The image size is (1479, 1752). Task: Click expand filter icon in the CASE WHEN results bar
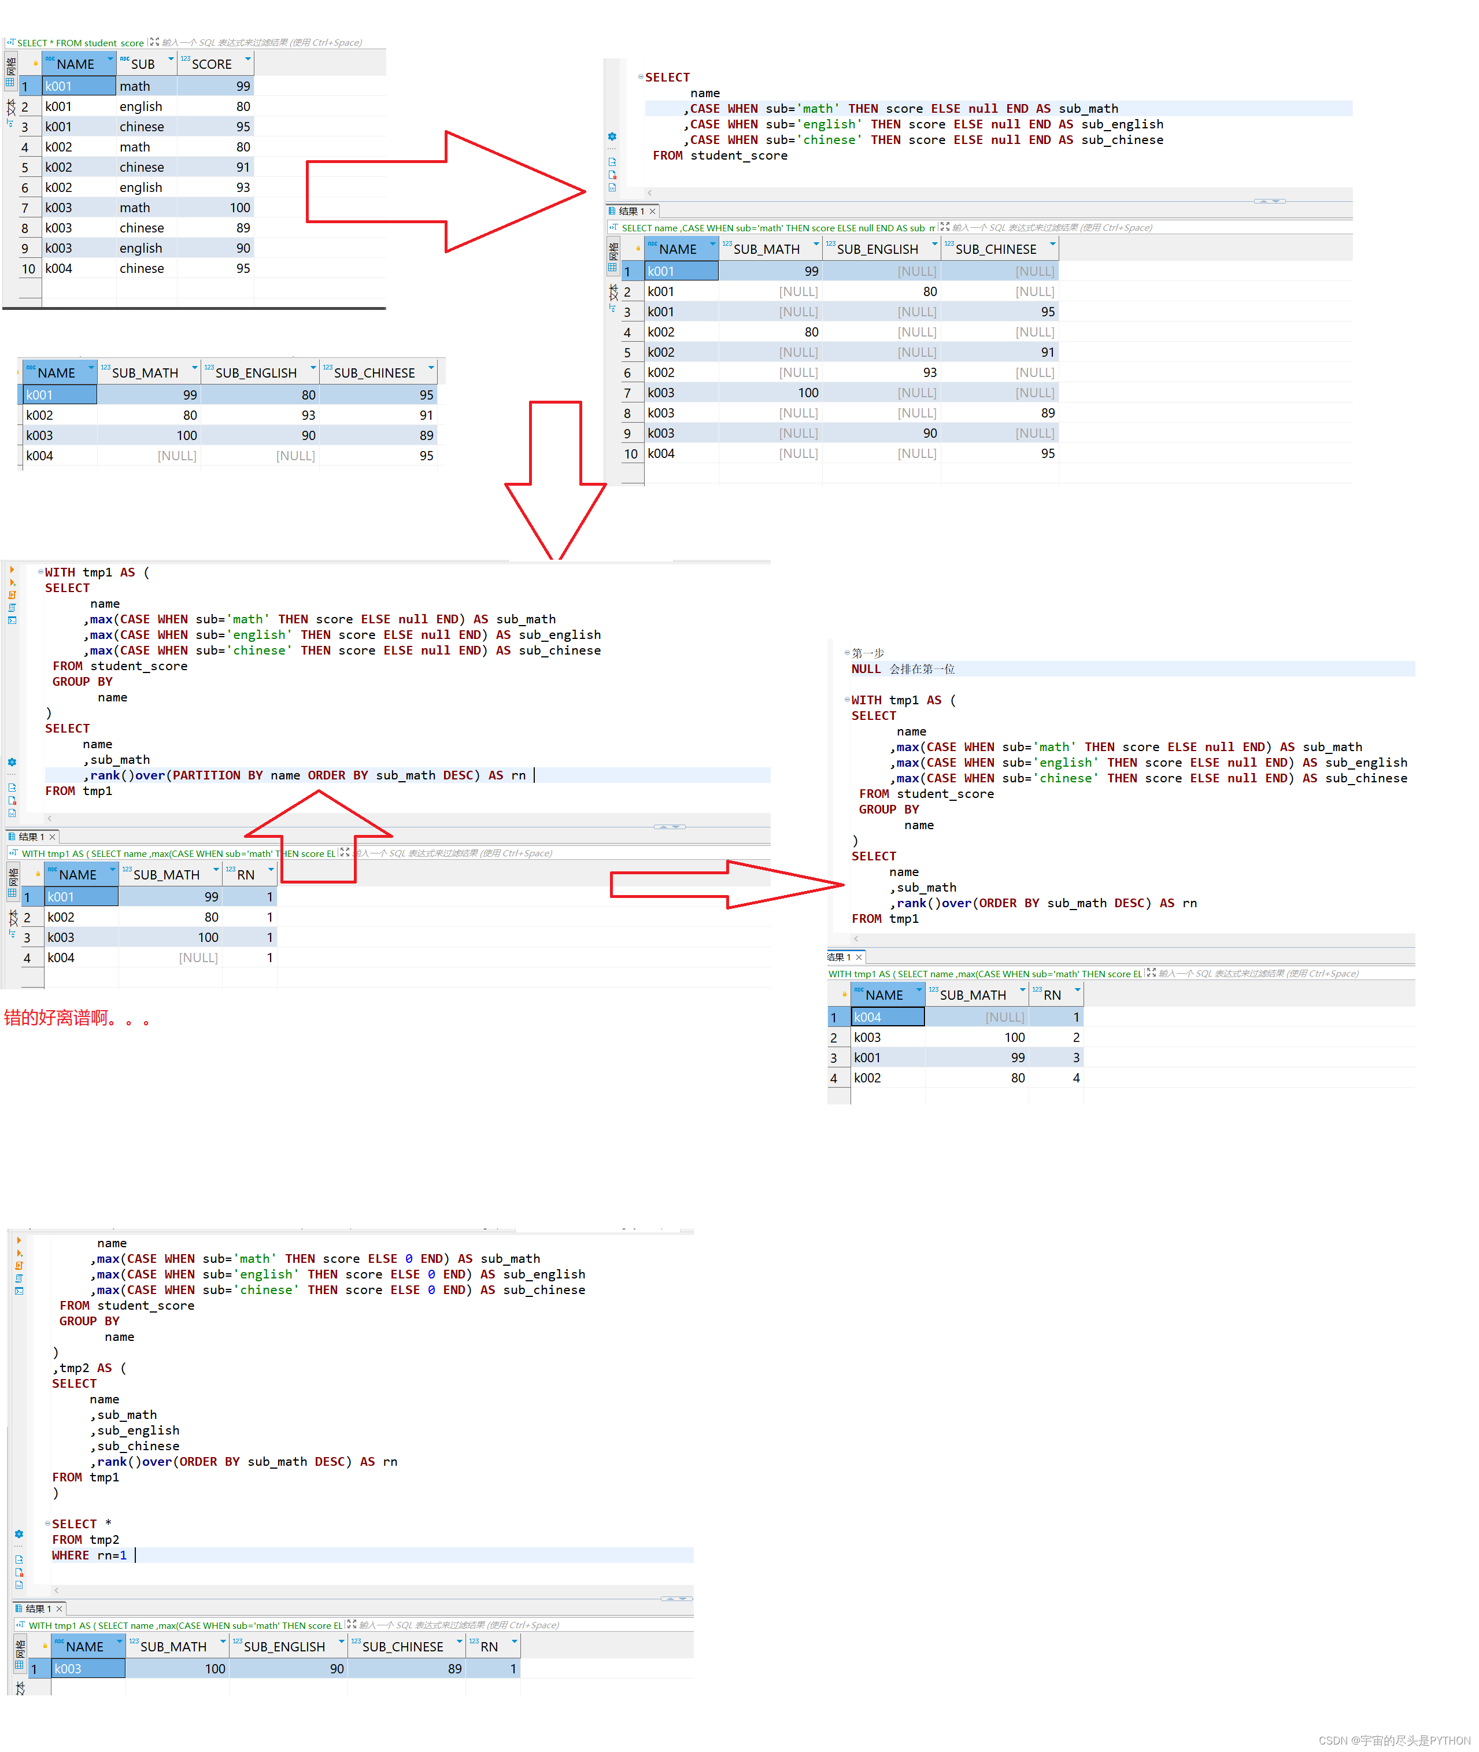point(945,226)
